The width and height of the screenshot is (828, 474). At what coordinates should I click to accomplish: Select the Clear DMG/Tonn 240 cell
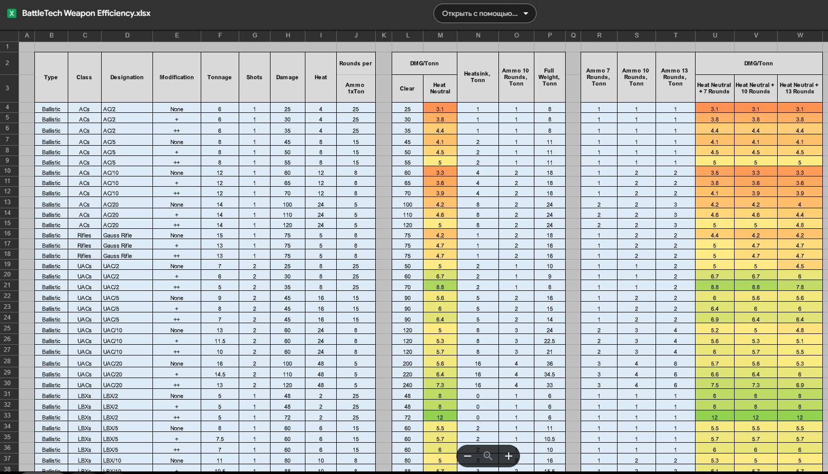[x=408, y=385]
